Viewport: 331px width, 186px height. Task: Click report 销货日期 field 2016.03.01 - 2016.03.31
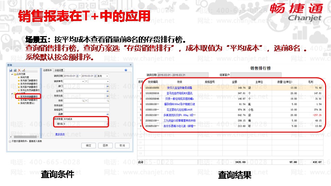(x=183, y=75)
